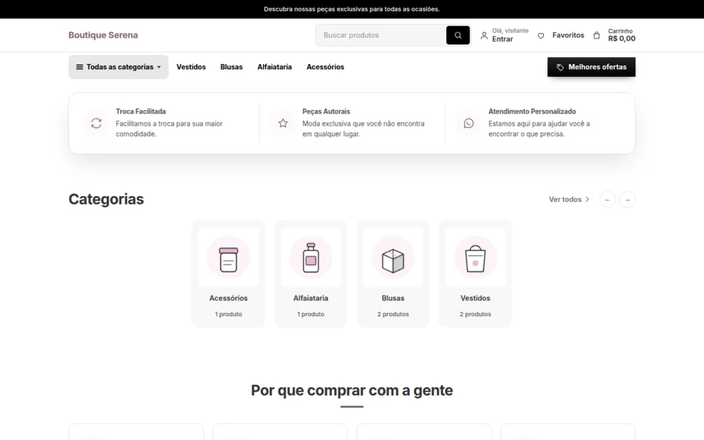Click the Entrar login link
This screenshot has height=440, width=704.
(x=503, y=39)
